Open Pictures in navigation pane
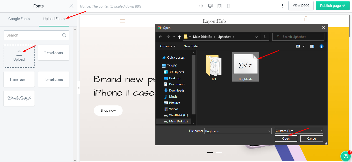352x162 pixels. click(x=172, y=103)
